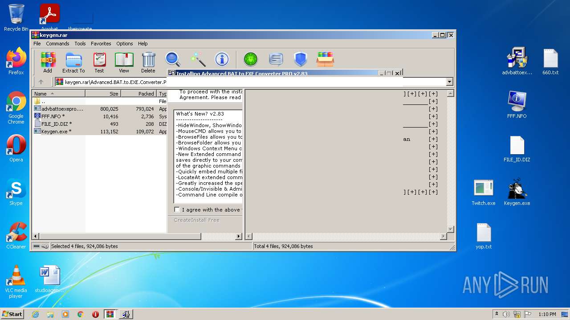Open the Find magnifier tool
The width and height of the screenshot is (570, 320).
click(173, 59)
